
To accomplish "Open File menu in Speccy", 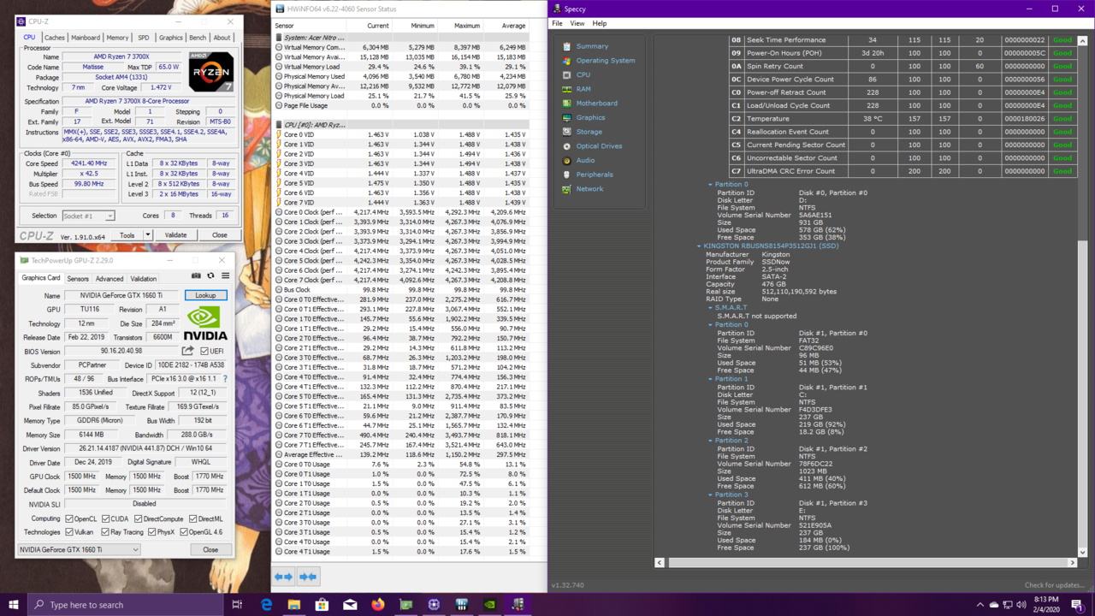I will 558,23.
